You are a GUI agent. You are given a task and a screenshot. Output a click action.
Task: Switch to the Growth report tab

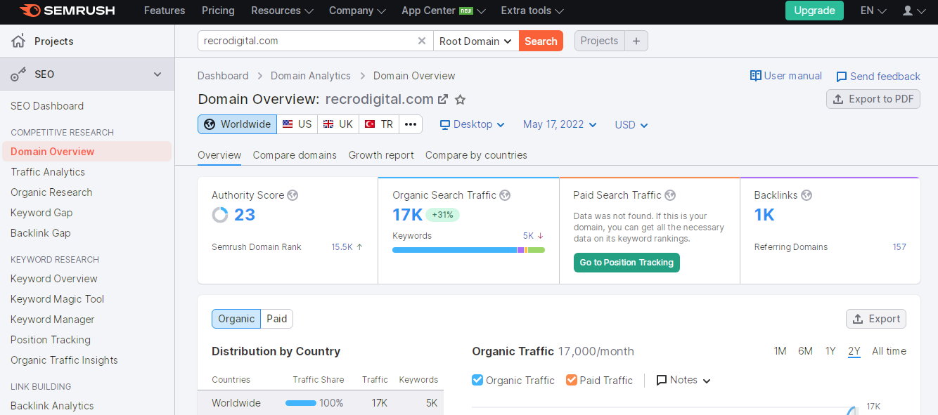pyautogui.click(x=381, y=155)
